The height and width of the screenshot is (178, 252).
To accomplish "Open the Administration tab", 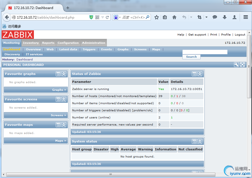I will click(93, 43).
